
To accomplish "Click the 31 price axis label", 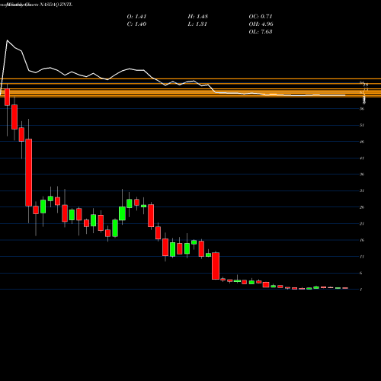I will [362, 190].
